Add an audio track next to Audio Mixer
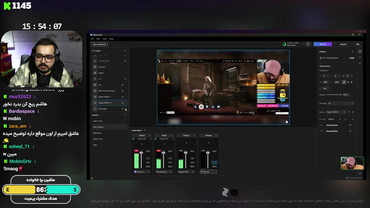Image resolution: width=370 pixels, height=208 pixels. tap(145, 130)
